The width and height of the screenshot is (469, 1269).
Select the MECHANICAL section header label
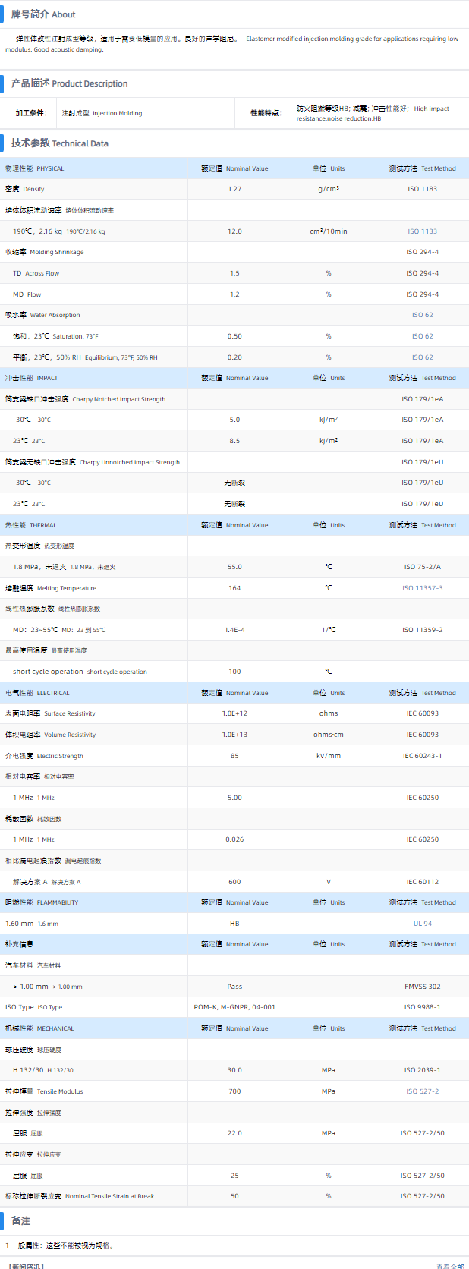coord(39,1028)
